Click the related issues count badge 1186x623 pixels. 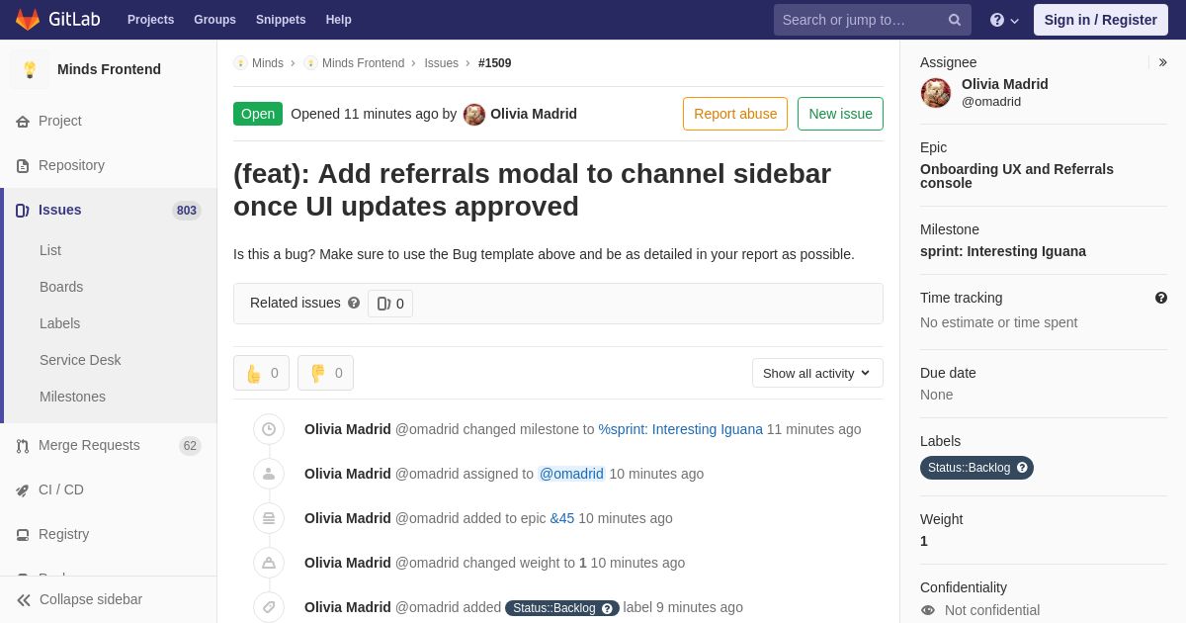click(x=390, y=304)
